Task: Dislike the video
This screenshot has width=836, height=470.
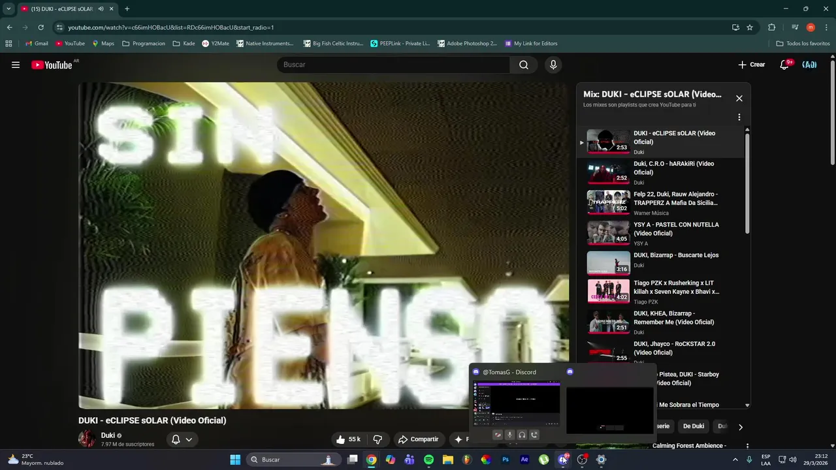Action: click(378, 439)
